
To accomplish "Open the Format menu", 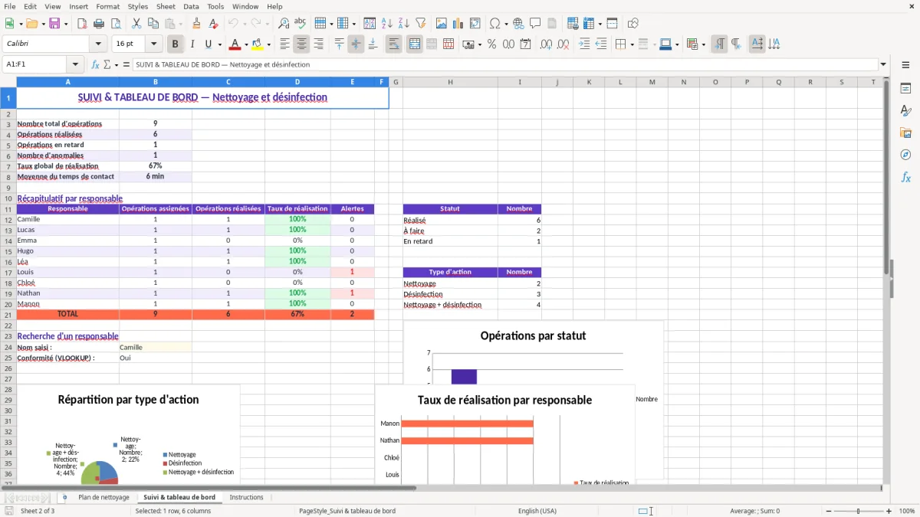I will click(x=107, y=6).
